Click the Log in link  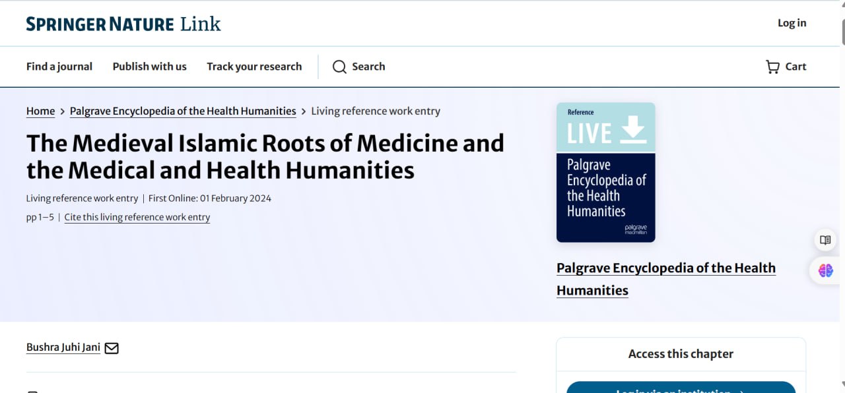(x=792, y=23)
